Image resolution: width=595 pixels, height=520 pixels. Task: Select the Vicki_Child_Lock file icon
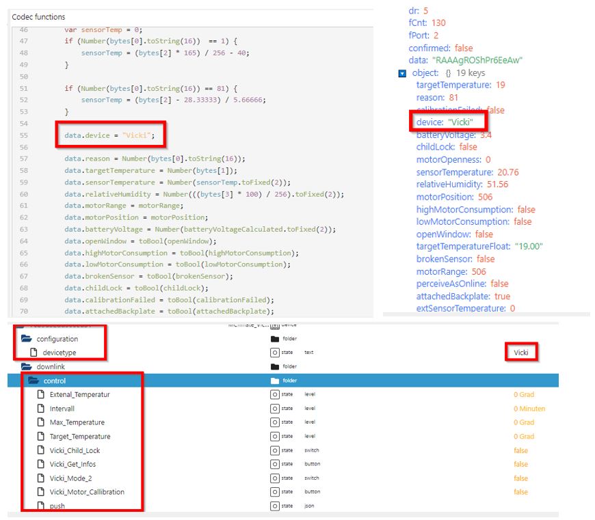click(x=41, y=450)
